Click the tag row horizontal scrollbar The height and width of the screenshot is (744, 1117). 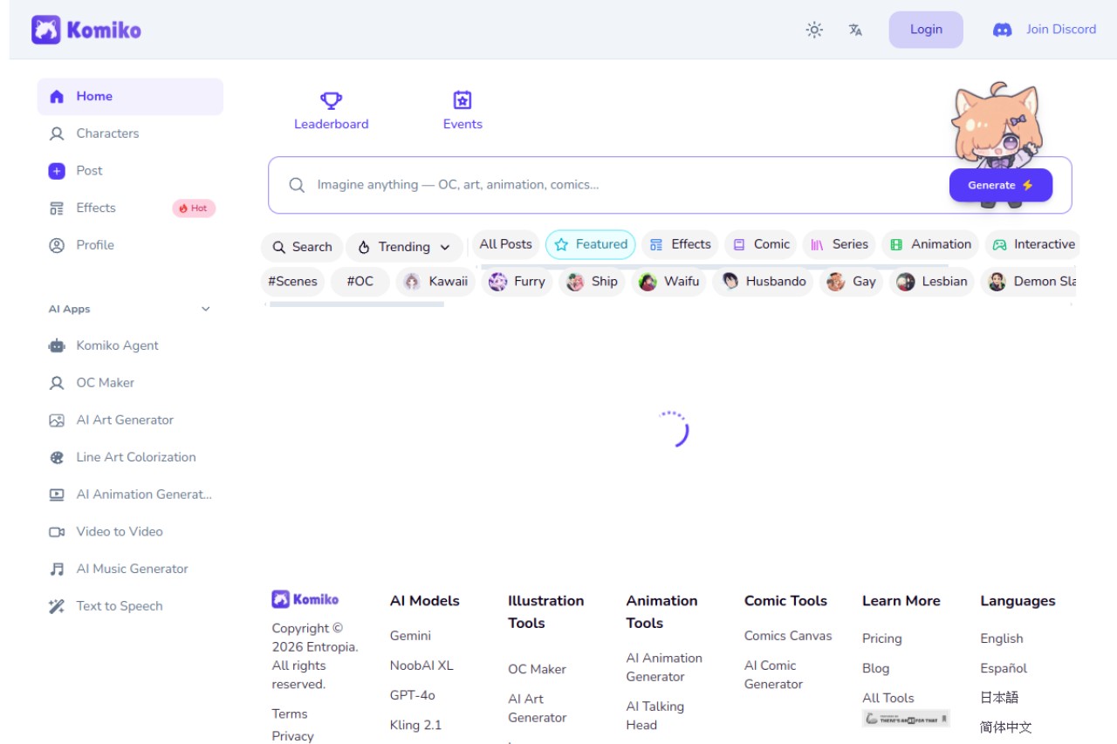tap(357, 304)
